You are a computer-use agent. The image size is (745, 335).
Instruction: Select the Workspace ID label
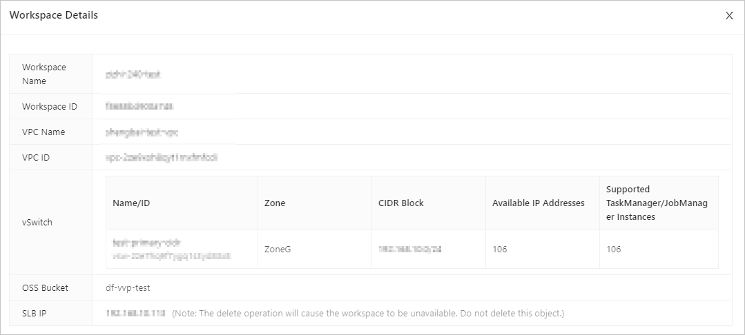coord(50,106)
